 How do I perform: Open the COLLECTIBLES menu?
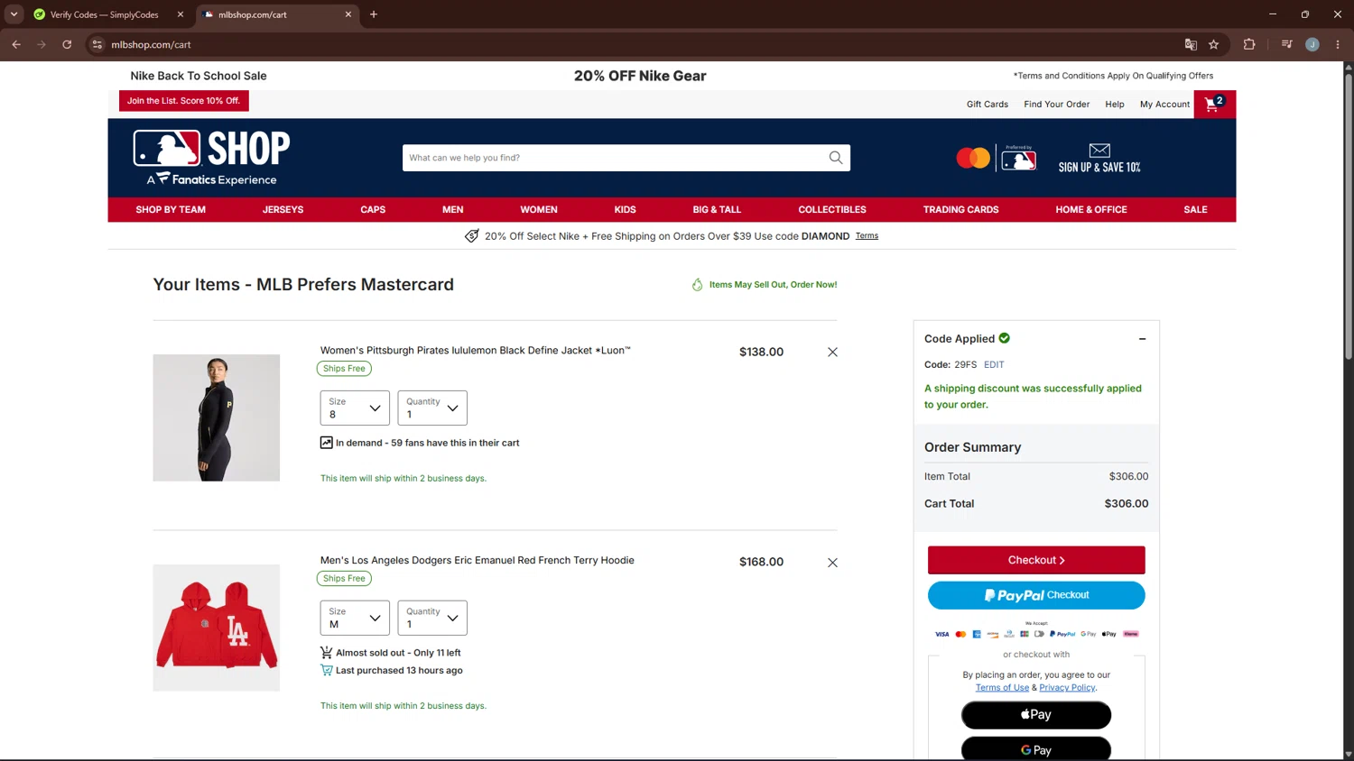tap(832, 210)
